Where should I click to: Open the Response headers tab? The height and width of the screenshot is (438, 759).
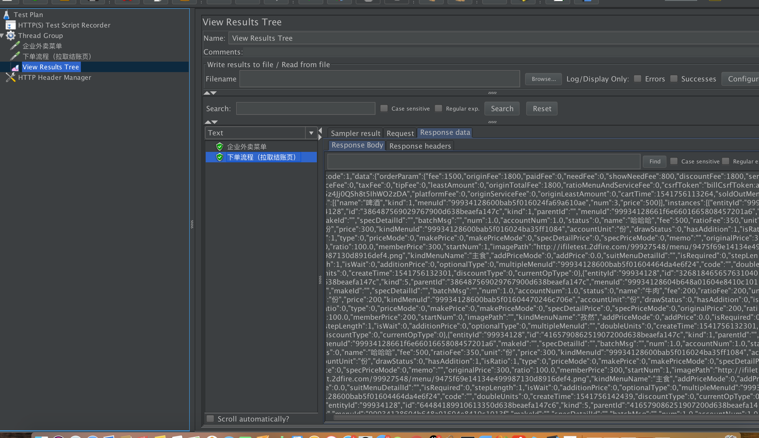[420, 146]
